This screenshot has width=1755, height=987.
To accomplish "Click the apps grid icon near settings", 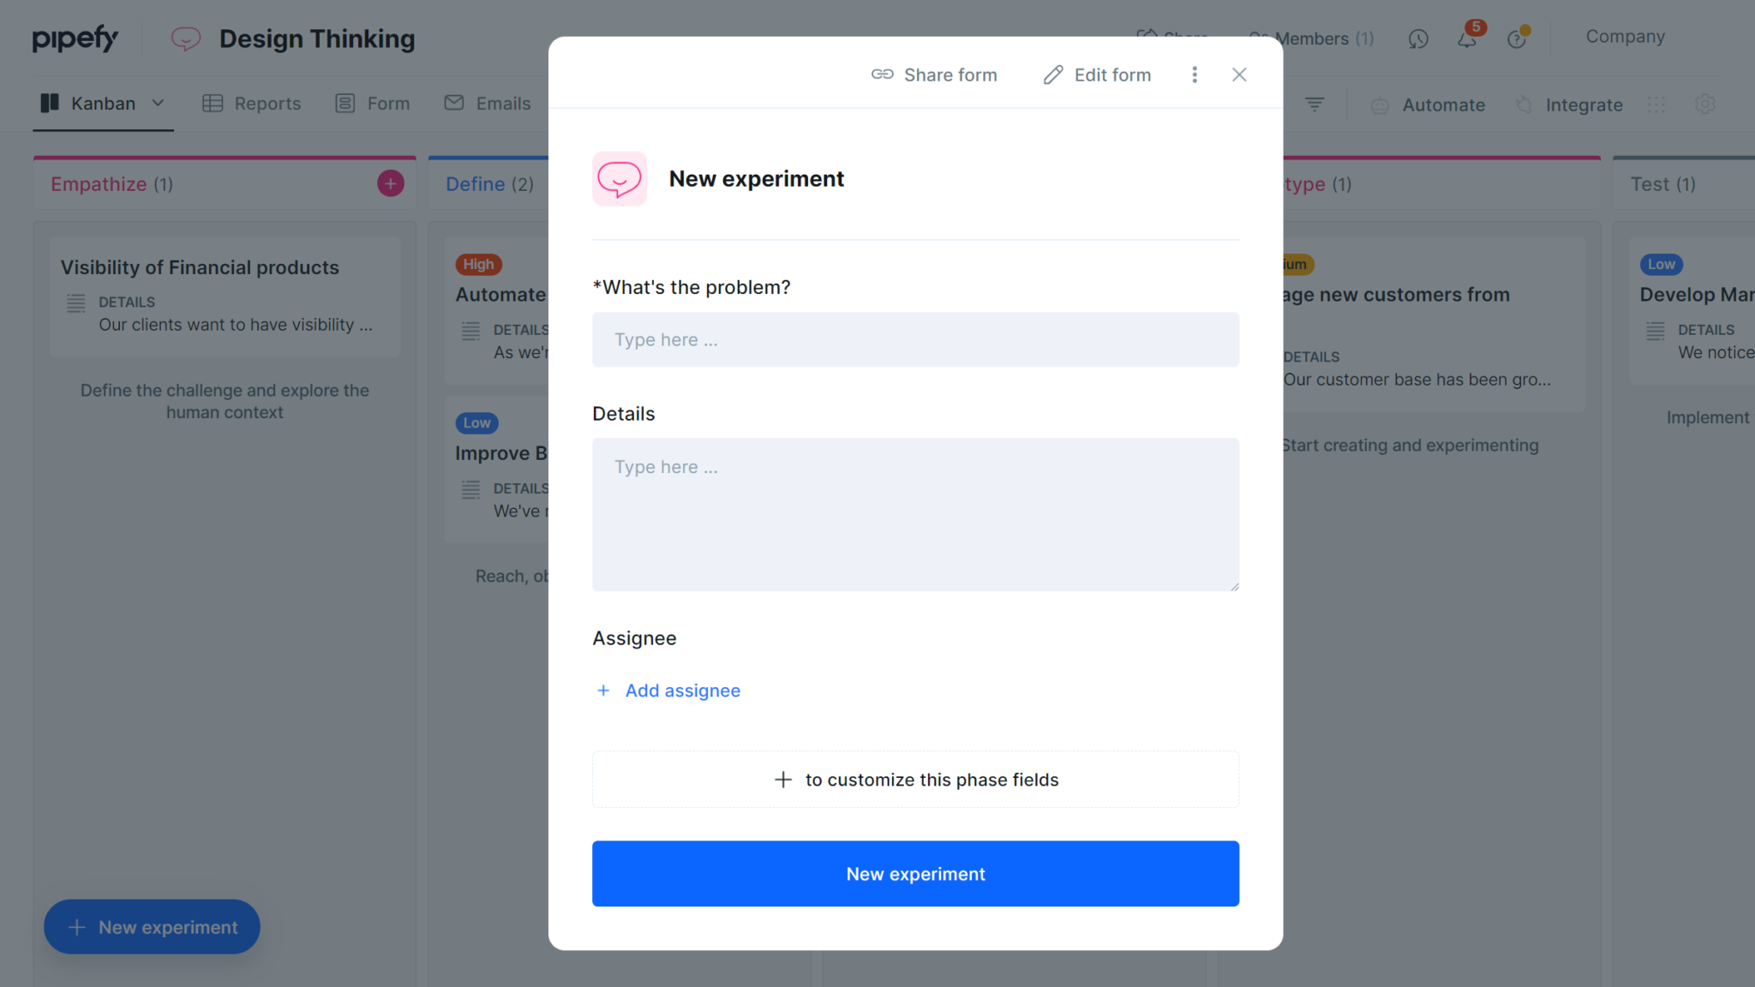I will click(x=1656, y=104).
